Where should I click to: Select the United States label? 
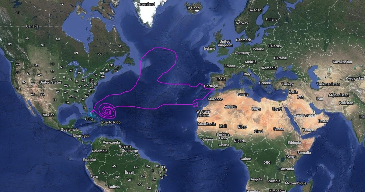[x=50, y=82]
